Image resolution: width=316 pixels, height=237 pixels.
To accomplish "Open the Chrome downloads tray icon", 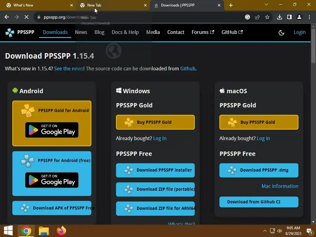I will (280, 17).
